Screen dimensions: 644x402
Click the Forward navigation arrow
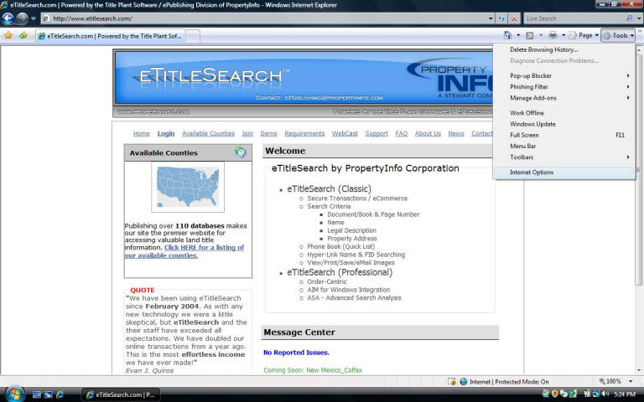22,18
